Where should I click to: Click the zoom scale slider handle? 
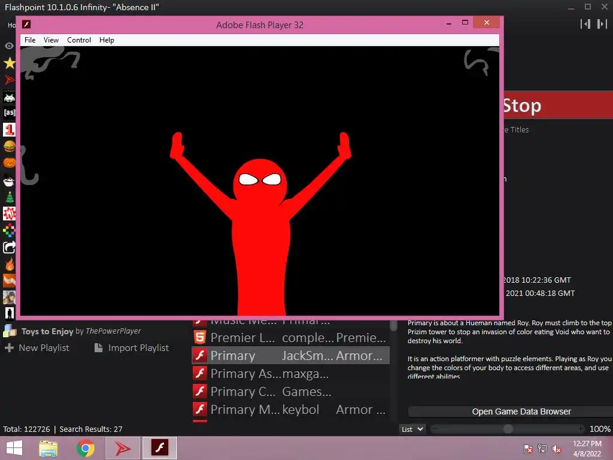[x=508, y=429]
